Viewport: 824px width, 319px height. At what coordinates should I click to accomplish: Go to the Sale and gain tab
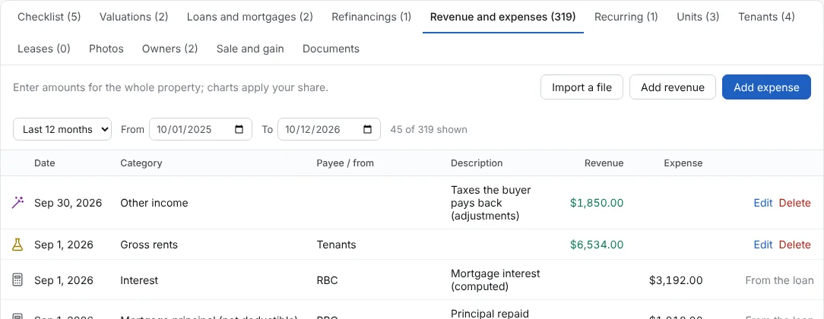(x=250, y=49)
